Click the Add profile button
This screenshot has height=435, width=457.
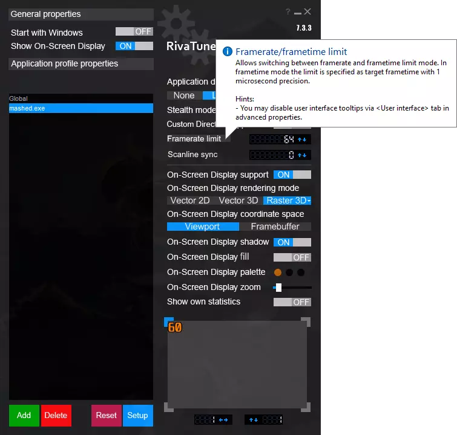[24, 415]
